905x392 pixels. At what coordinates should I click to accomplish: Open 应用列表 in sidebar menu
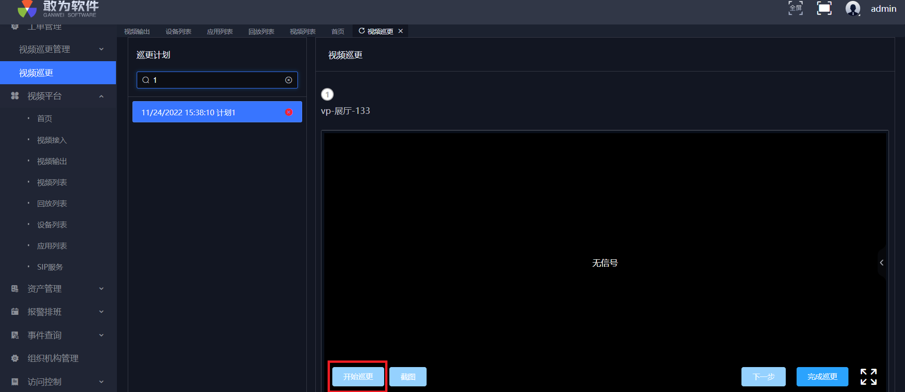(x=52, y=246)
